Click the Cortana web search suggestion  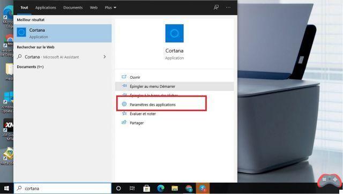[63, 57]
